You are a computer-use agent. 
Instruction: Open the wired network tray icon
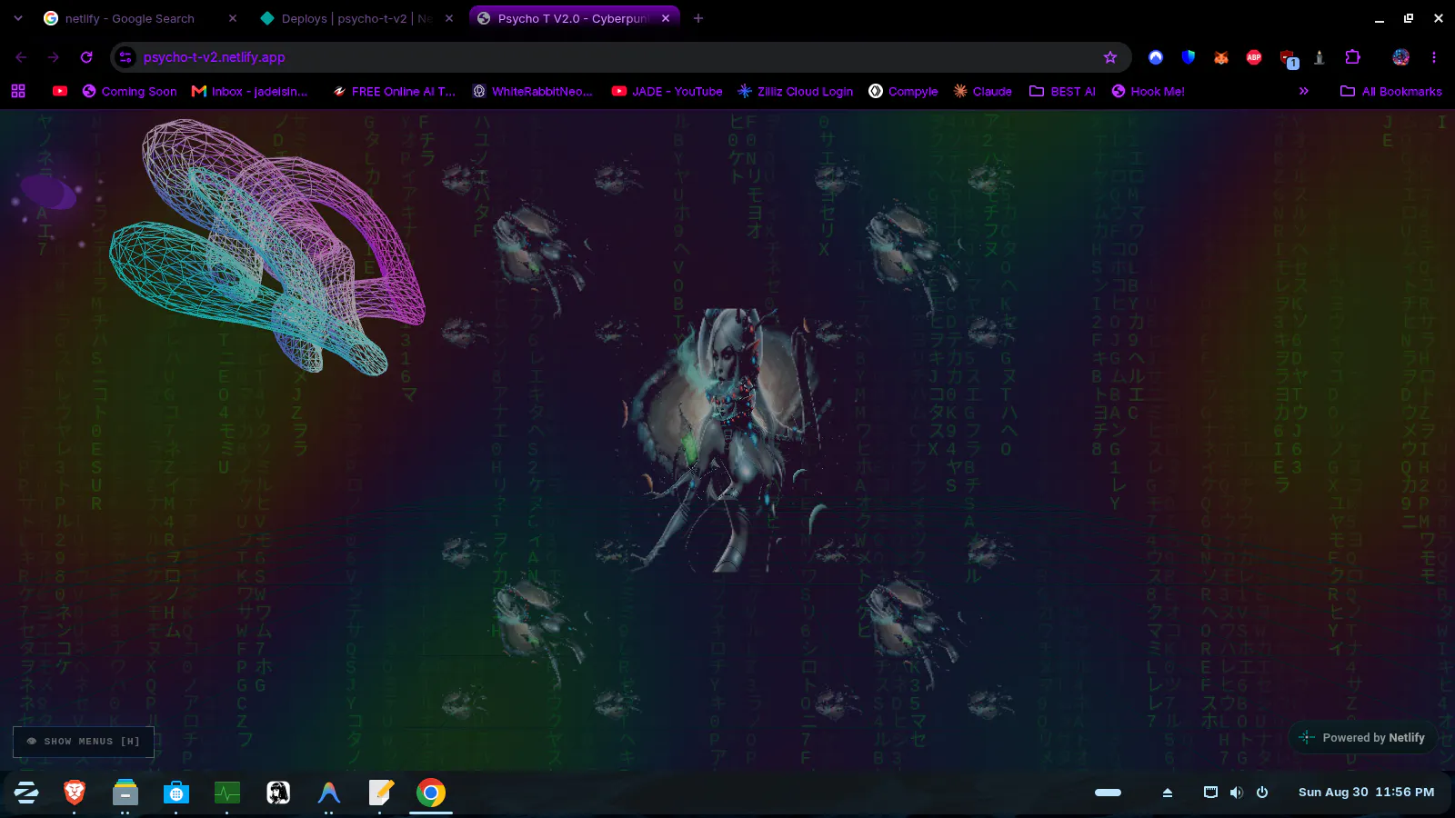(x=1210, y=793)
